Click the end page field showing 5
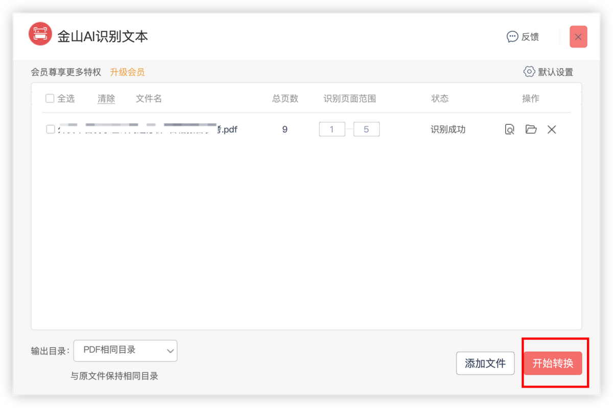613x408 pixels. tap(366, 129)
